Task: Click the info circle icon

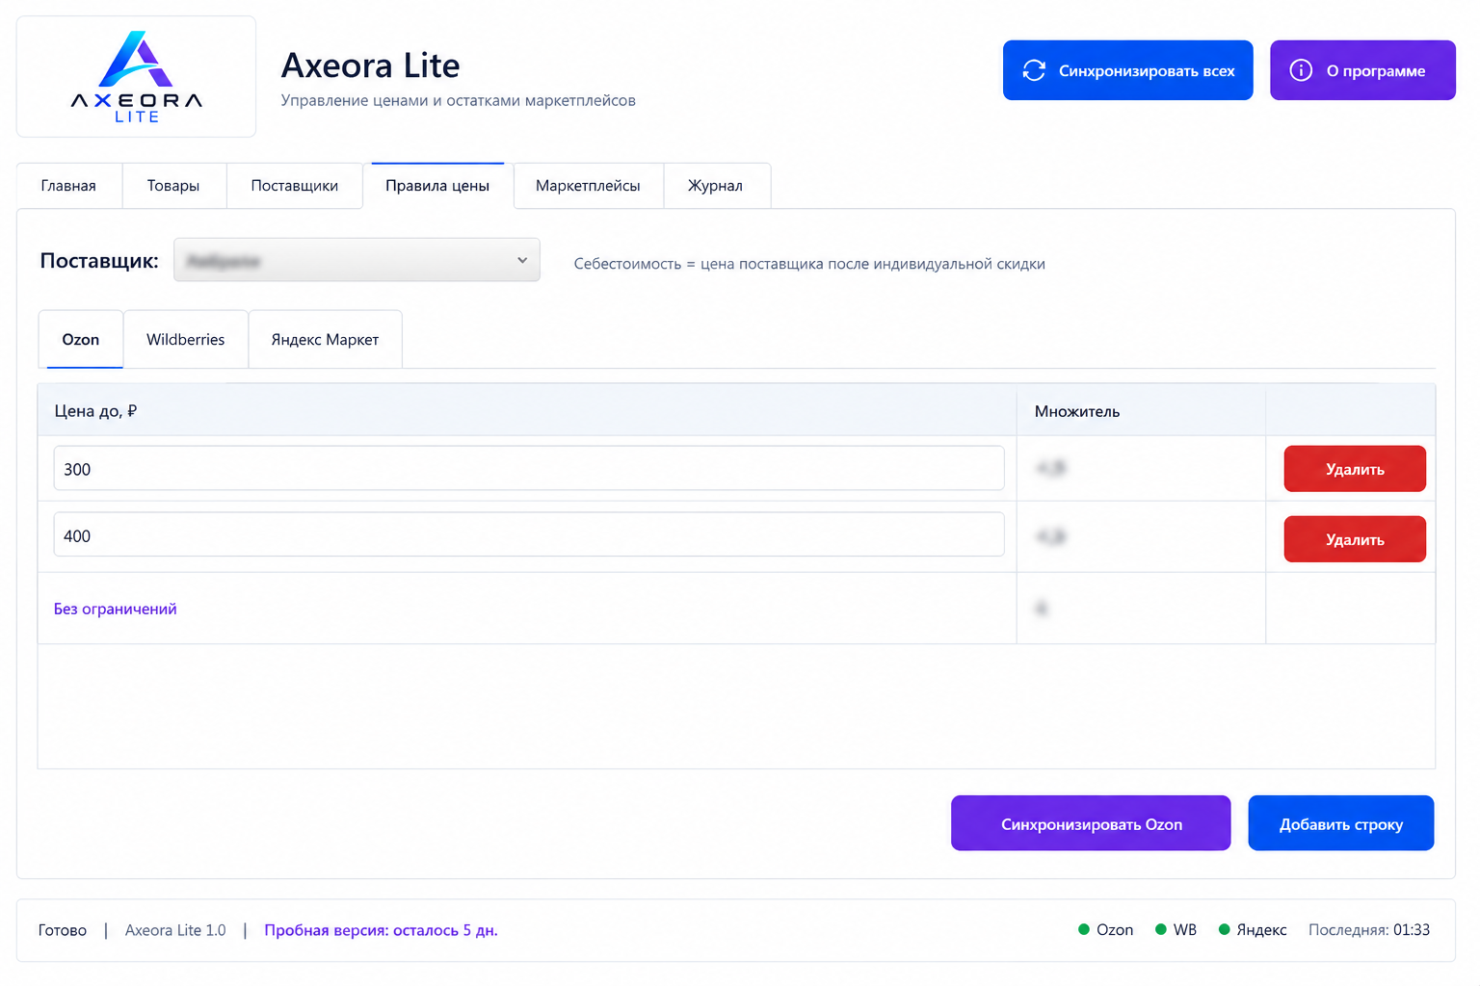Action: pyautogui.click(x=1301, y=70)
